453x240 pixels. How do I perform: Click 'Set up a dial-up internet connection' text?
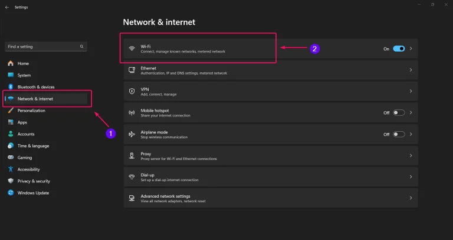point(170,180)
